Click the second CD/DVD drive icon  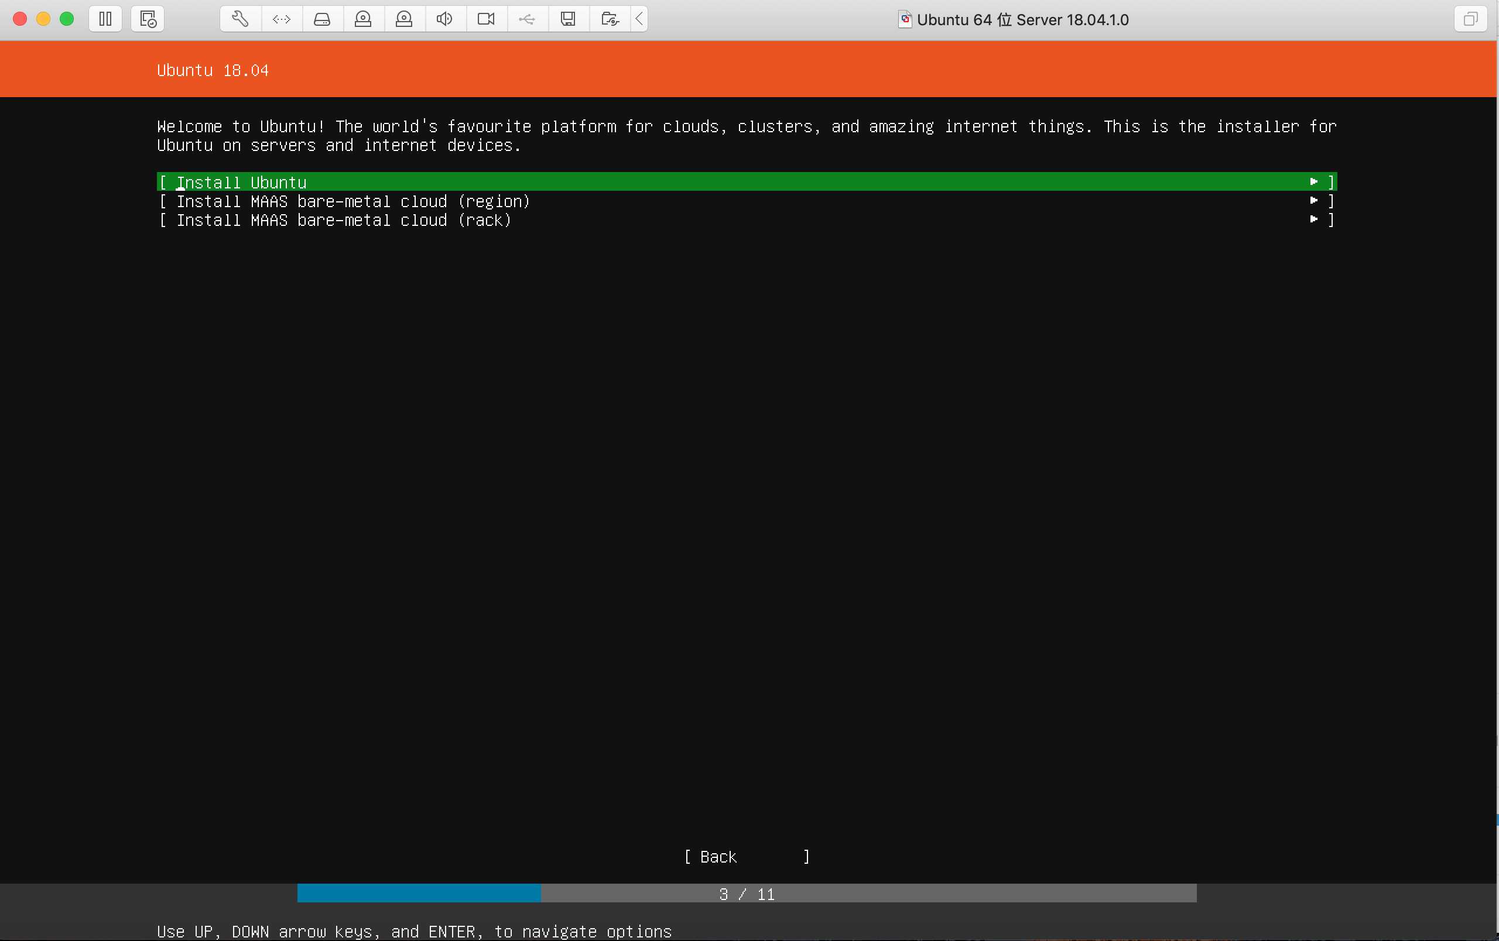pos(404,19)
